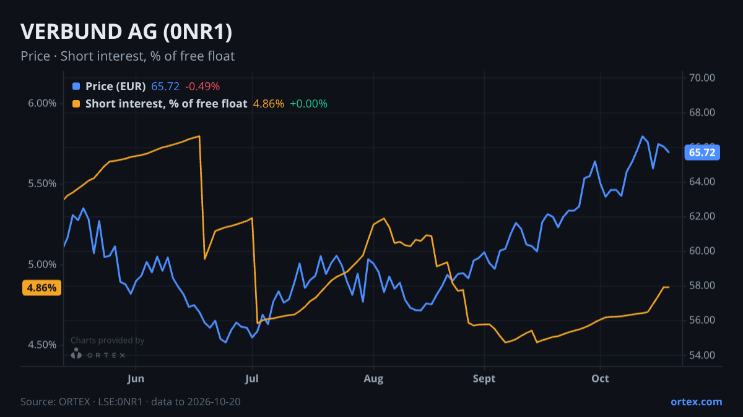
Task: Click the 6.00% left axis label
Action: click(x=43, y=103)
